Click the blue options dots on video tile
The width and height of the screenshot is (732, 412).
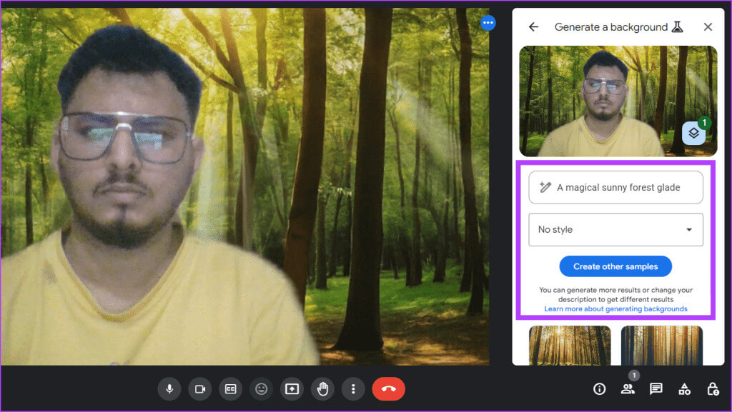tap(488, 22)
